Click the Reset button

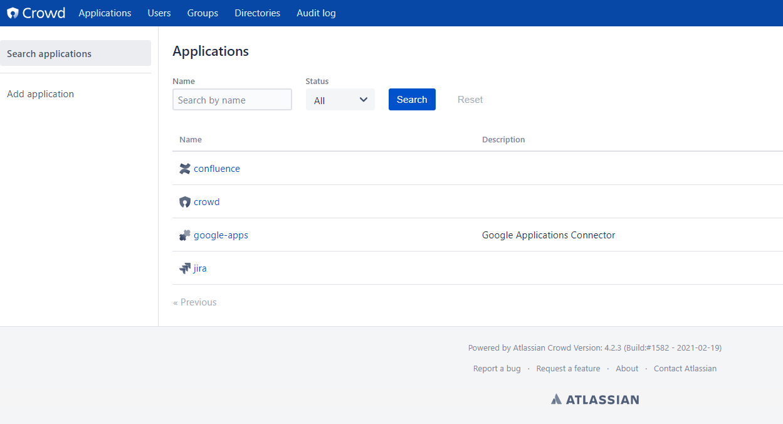tap(470, 99)
